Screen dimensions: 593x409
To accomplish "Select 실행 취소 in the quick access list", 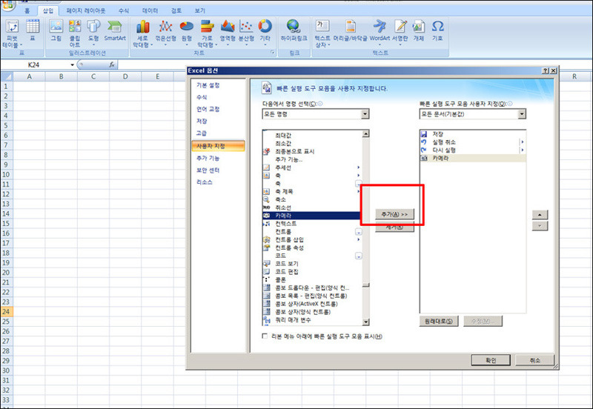I will (x=473, y=142).
